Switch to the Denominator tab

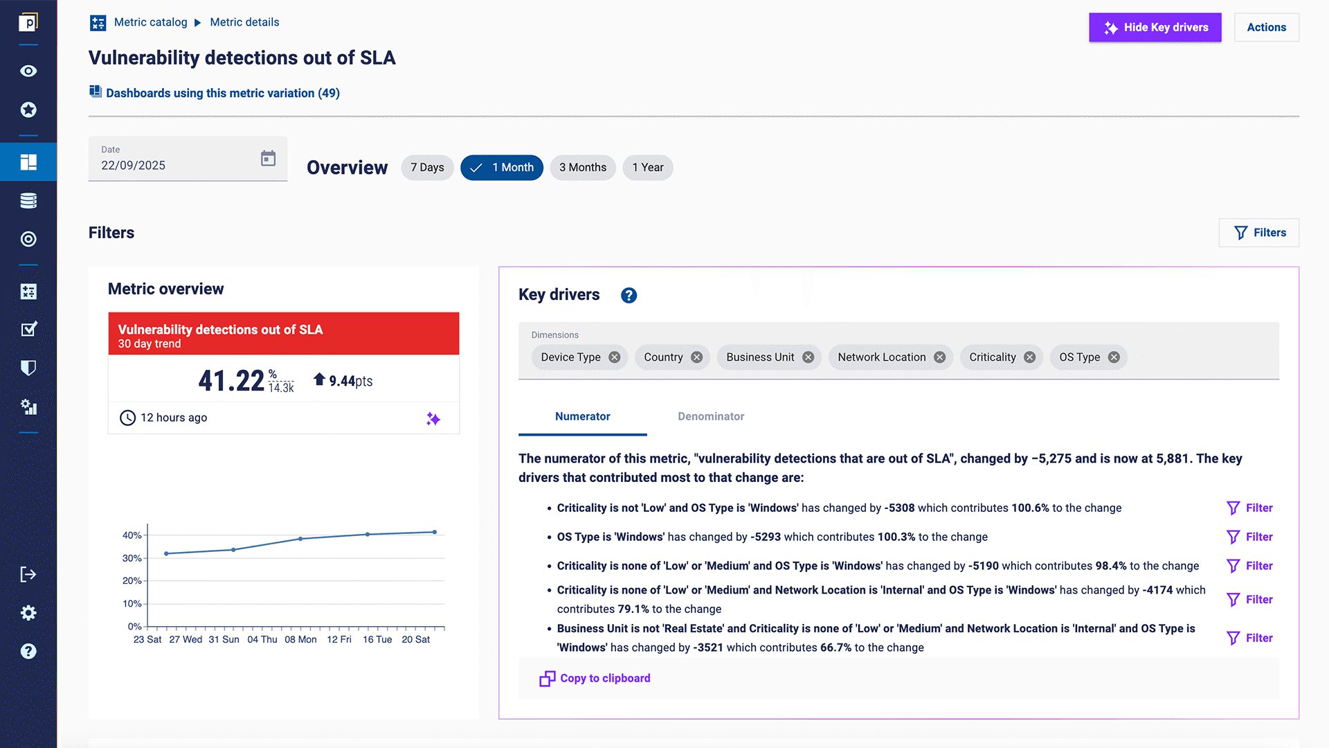click(711, 416)
